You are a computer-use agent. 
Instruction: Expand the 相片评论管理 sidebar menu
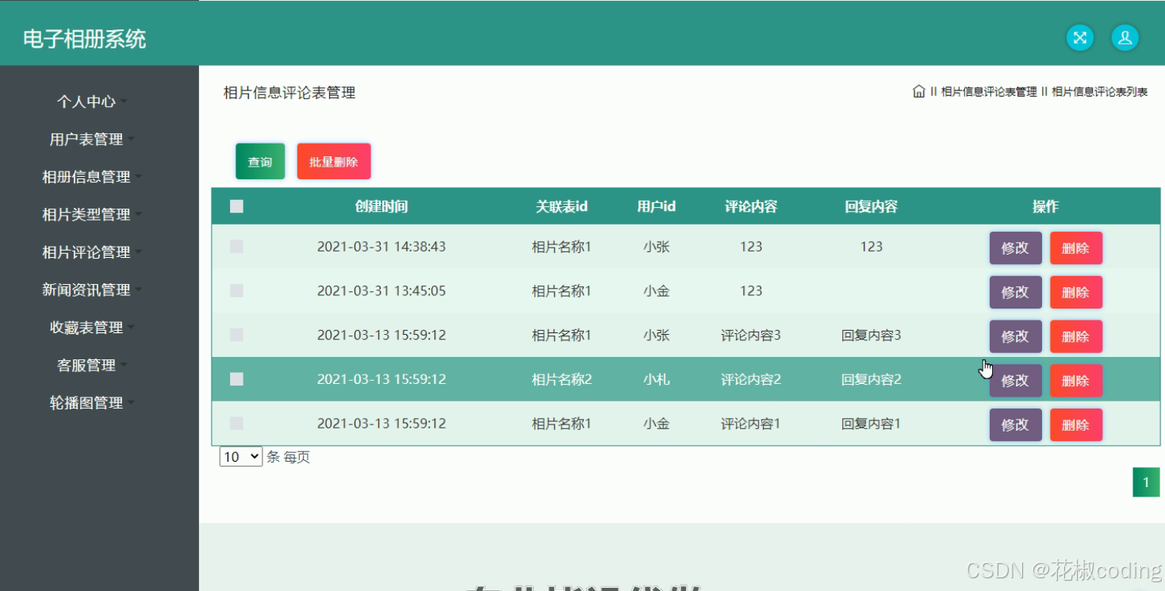91,252
